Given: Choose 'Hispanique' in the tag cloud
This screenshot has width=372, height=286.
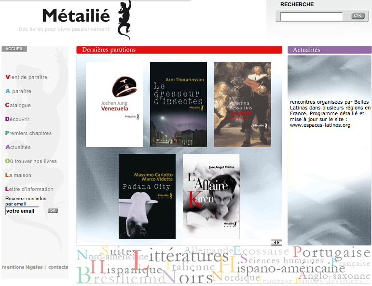Looking at the screenshot, I should (x=126, y=268).
